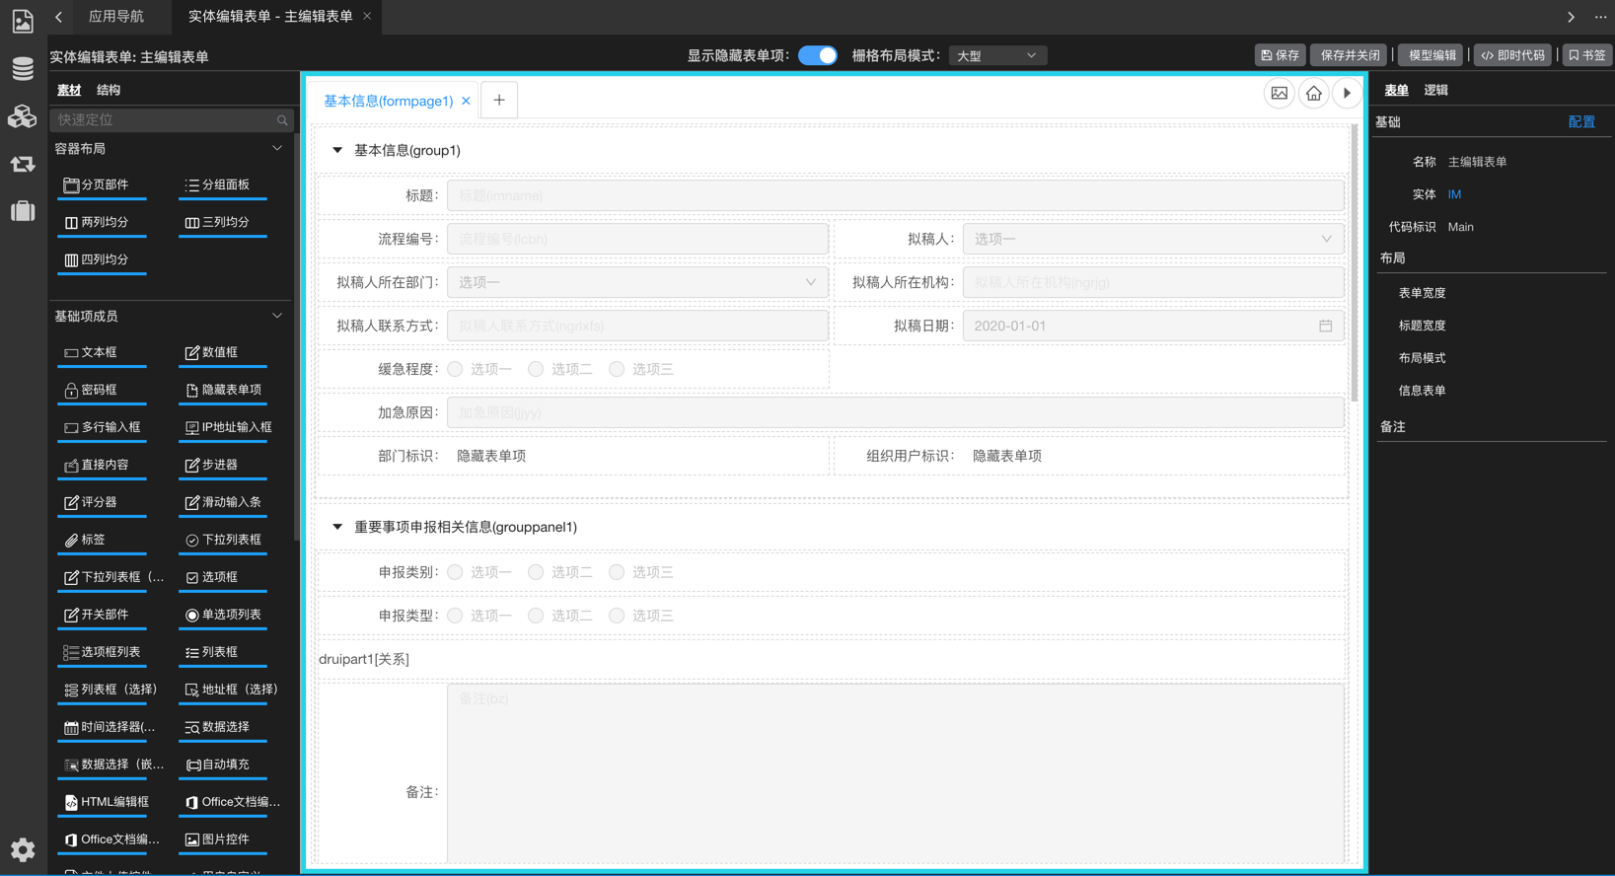Click the play arrow icon above form

coord(1347,94)
